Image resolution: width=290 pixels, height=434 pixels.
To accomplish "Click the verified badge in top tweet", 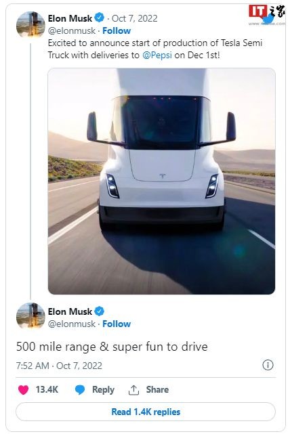I will (99, 18).
